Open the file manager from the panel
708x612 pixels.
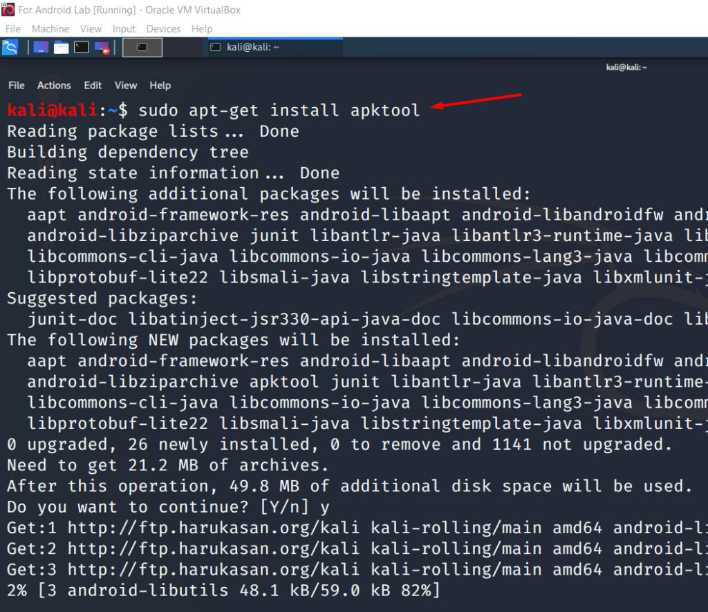click(x=61, y=48)
